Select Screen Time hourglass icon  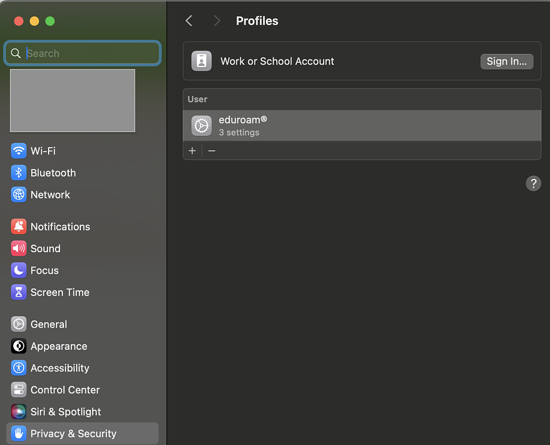pos(19,292)
